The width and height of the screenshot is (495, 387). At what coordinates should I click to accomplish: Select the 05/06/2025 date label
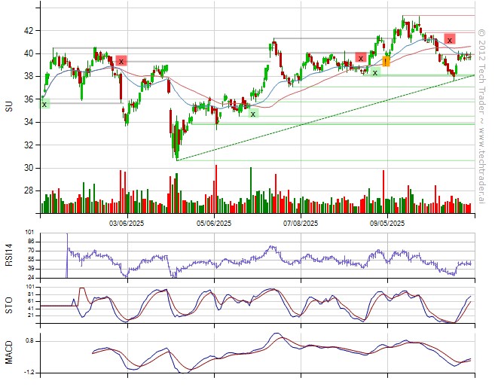(215, 224)
